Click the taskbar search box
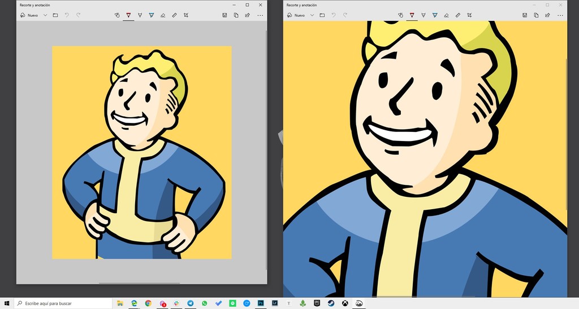This screenshot has width=579, height=309. click(63, 303)
